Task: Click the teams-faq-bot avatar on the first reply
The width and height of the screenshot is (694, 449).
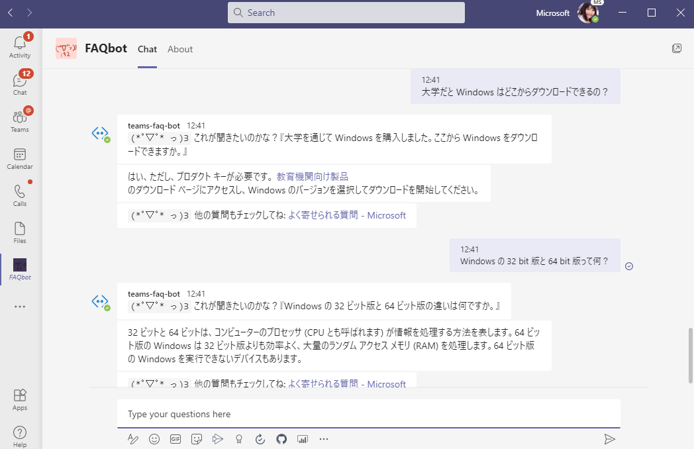Action: point(101,133)
